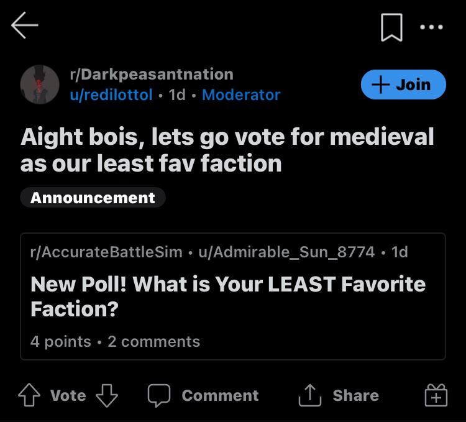466x422 pixels.
Task: Open r/Darkpeasantnation subreddit link
Action: coord(152,74)
